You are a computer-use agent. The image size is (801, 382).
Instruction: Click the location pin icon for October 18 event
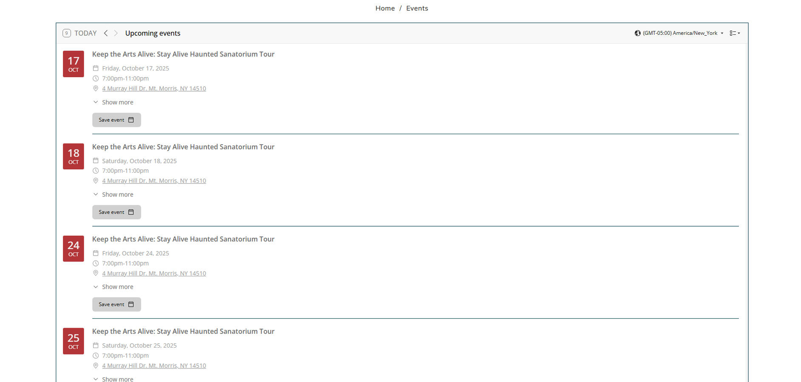point(96,181)
